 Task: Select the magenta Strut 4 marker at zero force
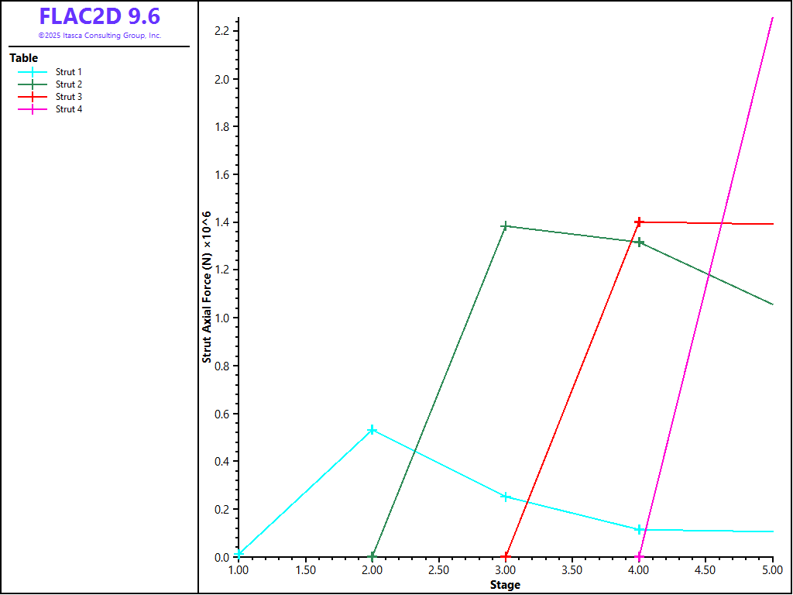click(x=640, y=557)
